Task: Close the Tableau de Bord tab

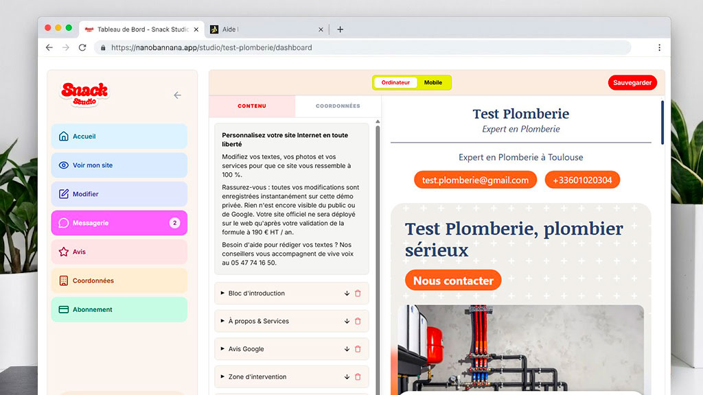Action: point(196,29)
